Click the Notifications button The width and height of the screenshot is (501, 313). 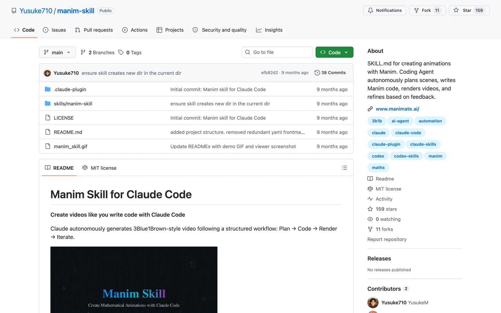coord(385,10)
